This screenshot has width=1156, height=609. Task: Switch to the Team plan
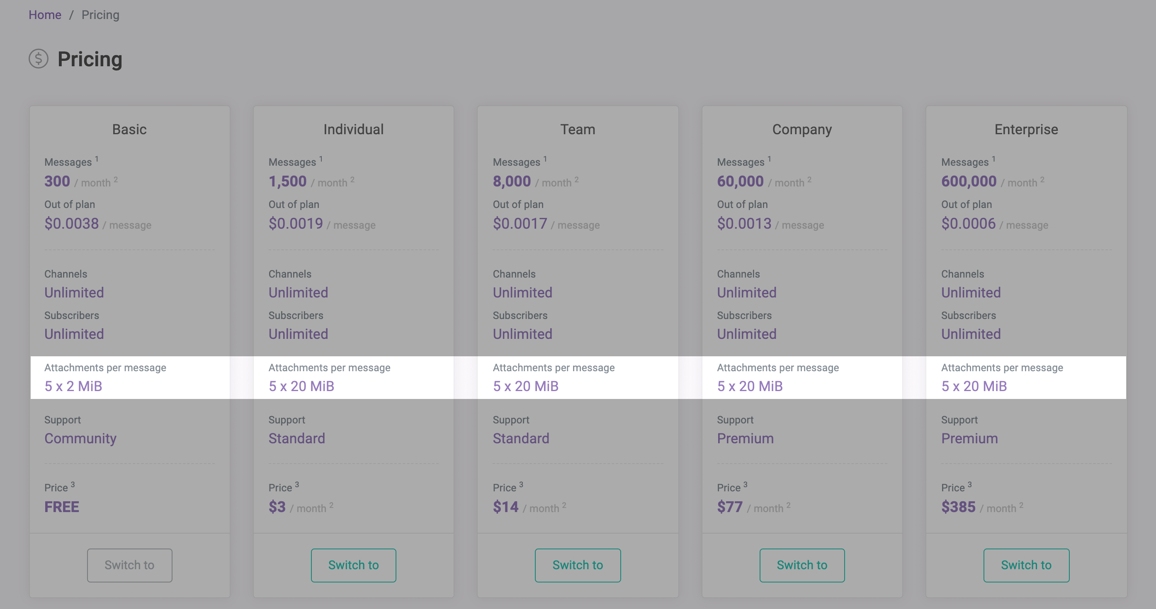tap(577, 565)
